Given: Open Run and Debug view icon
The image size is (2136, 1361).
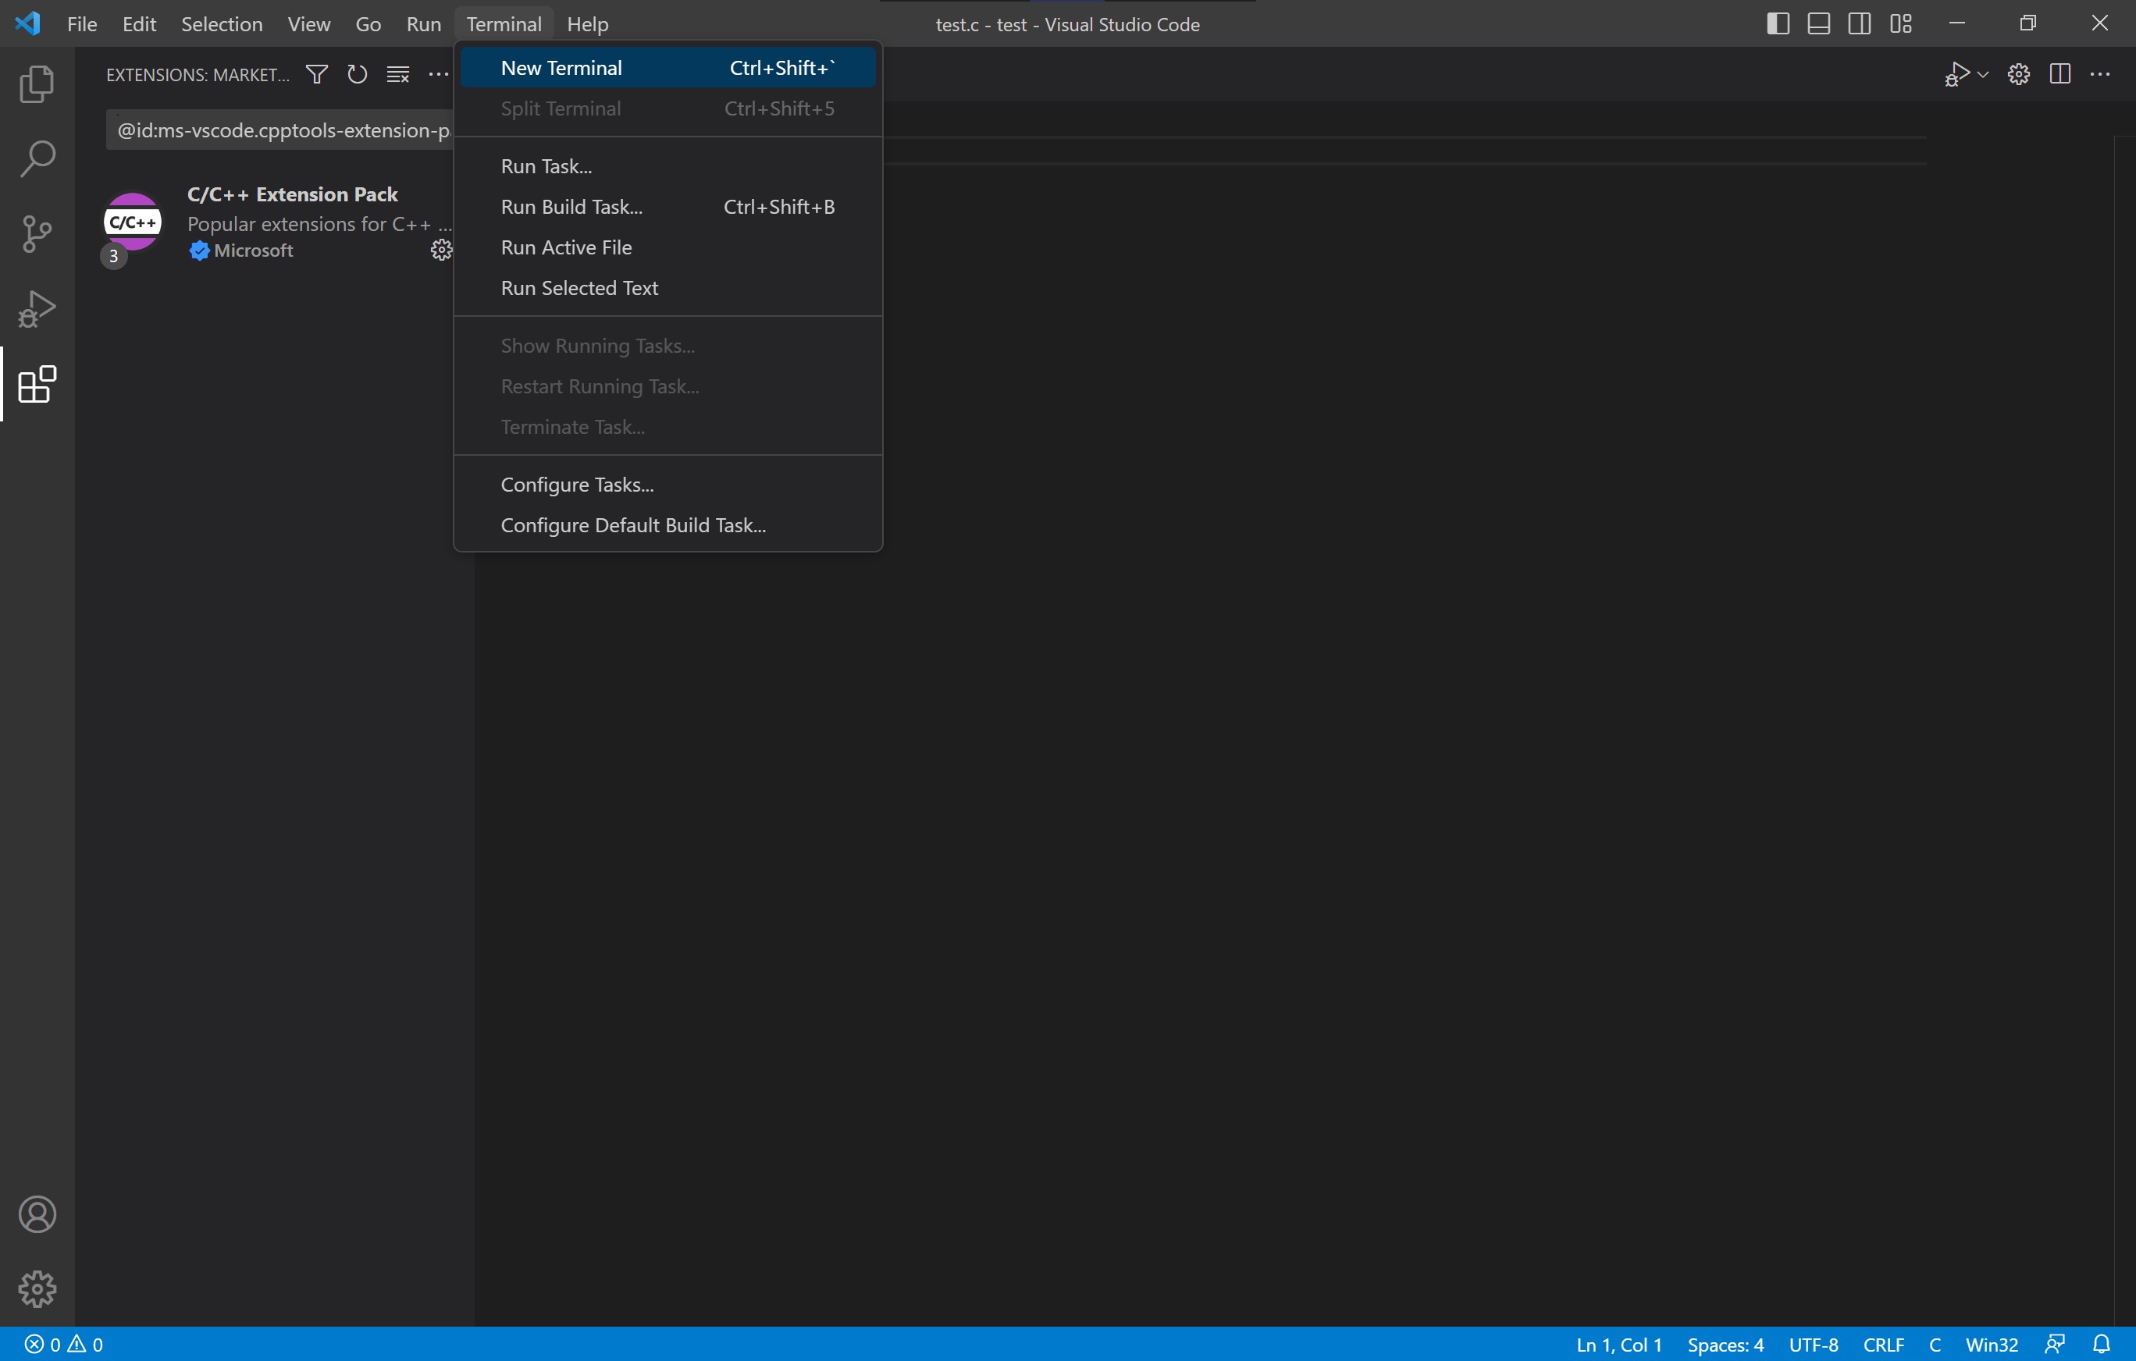Looking at the screenshot, I should coord(37,310).
